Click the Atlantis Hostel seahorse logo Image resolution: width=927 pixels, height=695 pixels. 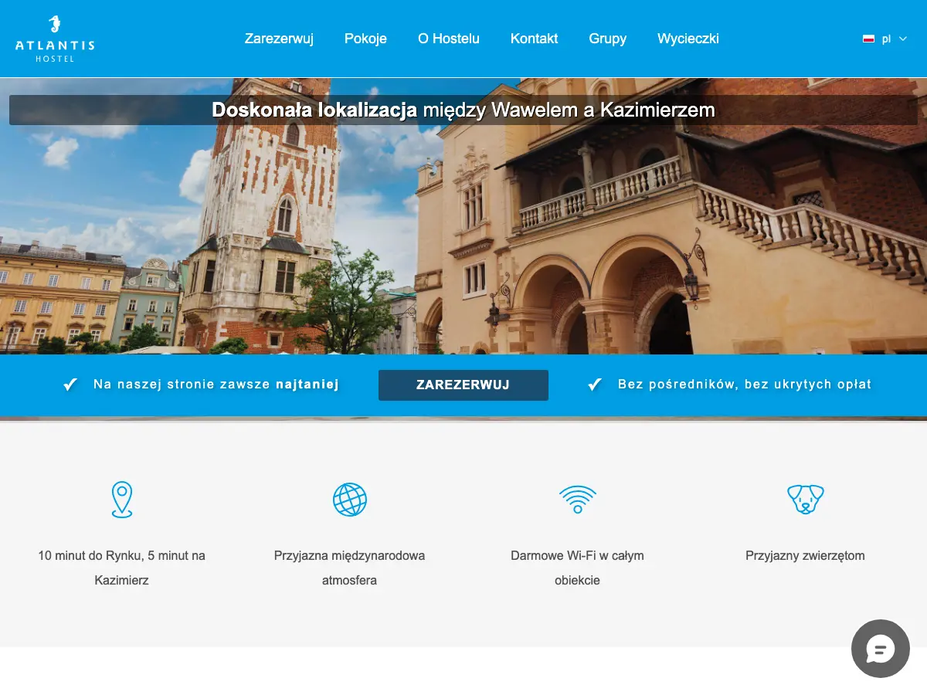tap(55, 39)
